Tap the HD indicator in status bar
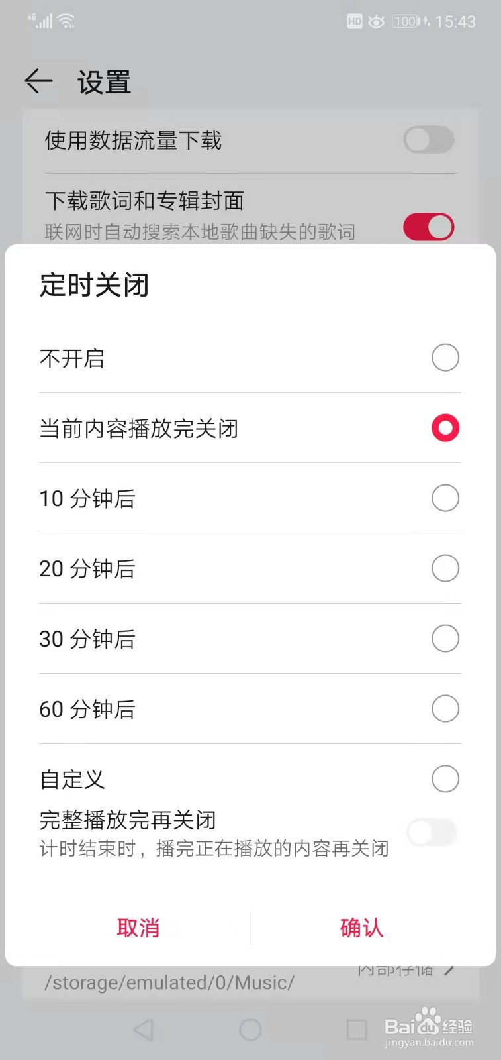501x1060 pixels. [x=355, y=21]
